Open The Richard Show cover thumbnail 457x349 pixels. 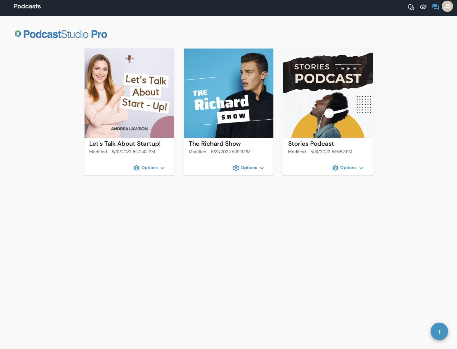tap(229, 93)
